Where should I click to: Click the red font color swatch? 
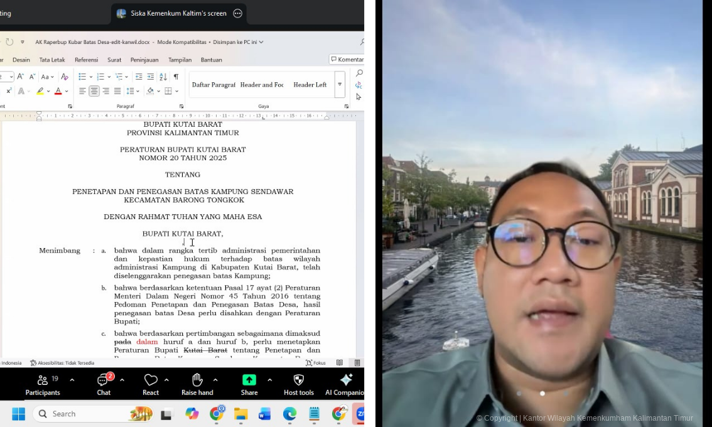(x=58, y=92)
